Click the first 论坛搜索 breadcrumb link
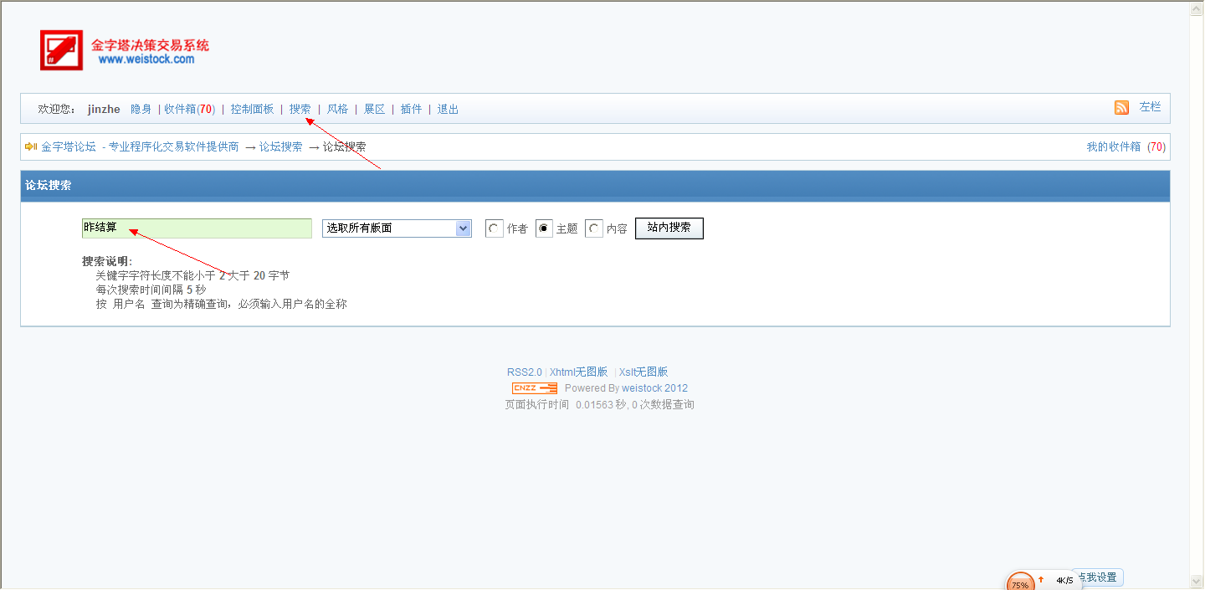Viewport: 1205px width, 590px height. click(280, 146)
